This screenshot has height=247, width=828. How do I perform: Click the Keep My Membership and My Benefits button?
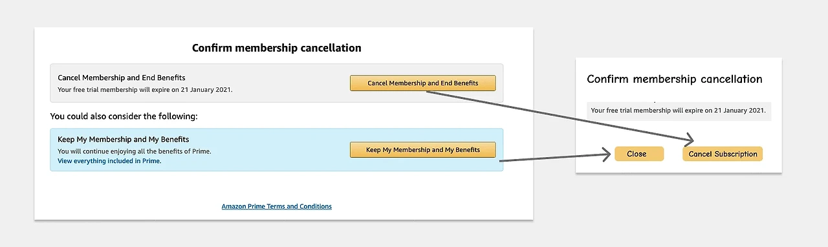tap(422, 150)
